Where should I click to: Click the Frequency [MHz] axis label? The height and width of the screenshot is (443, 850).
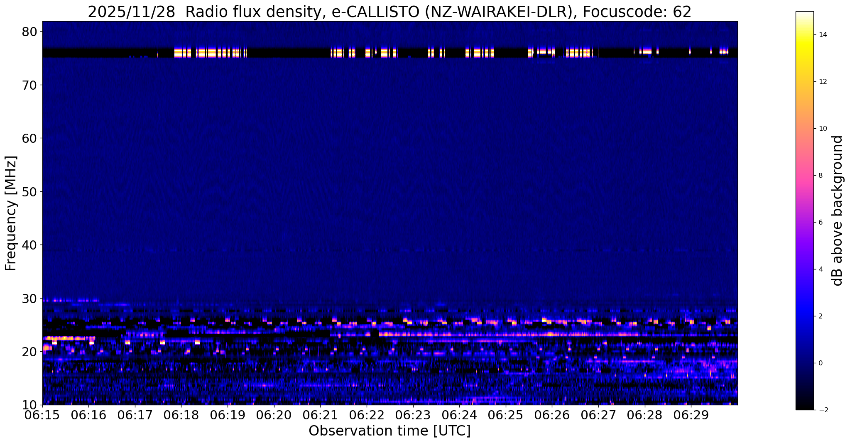(x=10, y=213)
